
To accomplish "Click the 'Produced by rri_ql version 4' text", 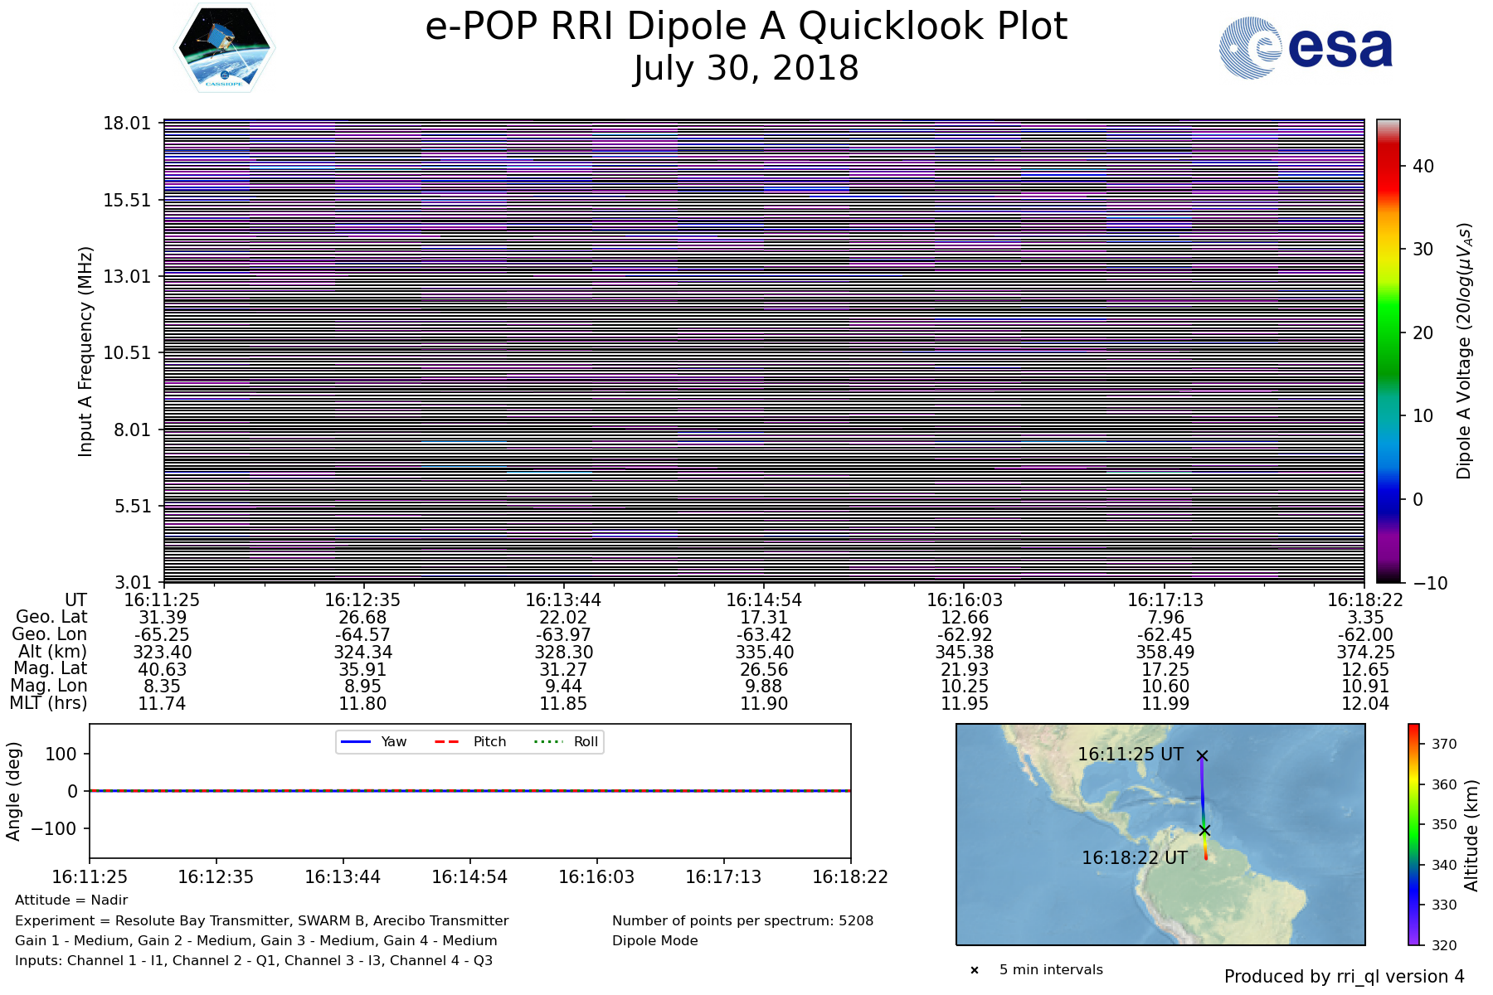I will [x=1344, y=977].
